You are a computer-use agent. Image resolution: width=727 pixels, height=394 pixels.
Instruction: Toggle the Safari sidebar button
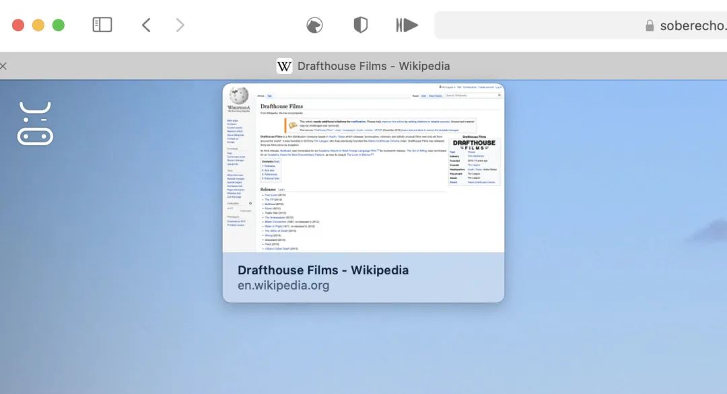(x=102, y=25)
